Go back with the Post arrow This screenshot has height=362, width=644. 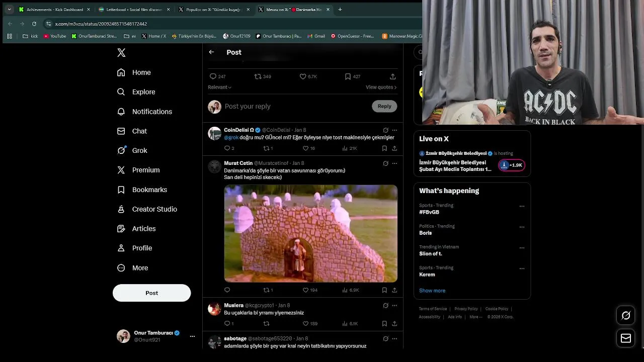pyautogui.click(x=211, y=52)
